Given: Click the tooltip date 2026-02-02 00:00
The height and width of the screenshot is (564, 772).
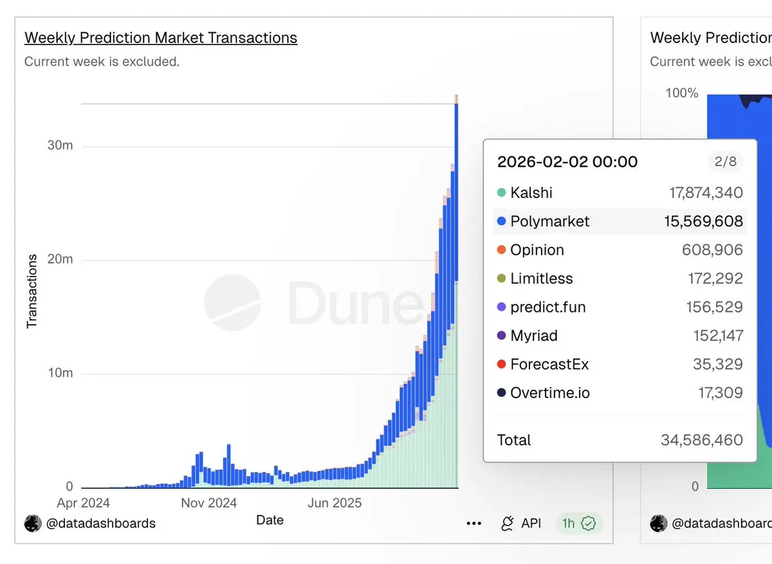Looking at the screenshot, I should pyautogui.click(x=567, y=161).
